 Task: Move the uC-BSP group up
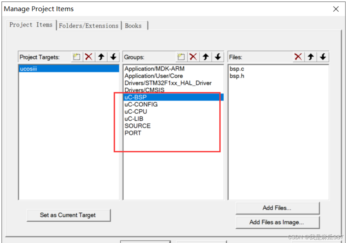[x=206, y=57]
